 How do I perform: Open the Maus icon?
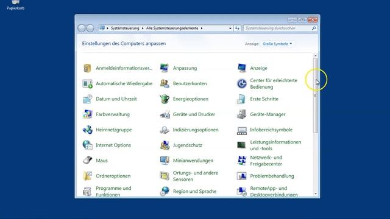[x=87, y=161]
